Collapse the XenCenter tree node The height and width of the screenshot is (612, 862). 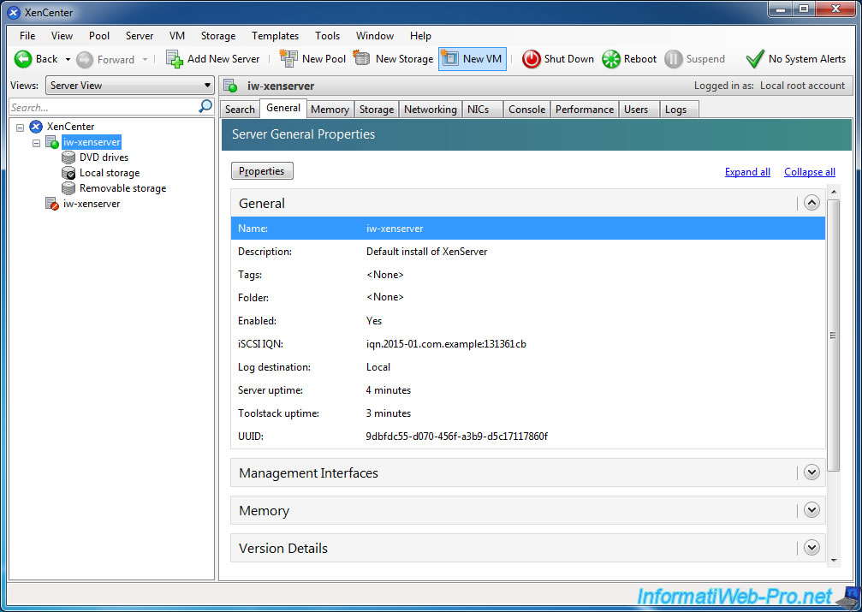point(20,128)
